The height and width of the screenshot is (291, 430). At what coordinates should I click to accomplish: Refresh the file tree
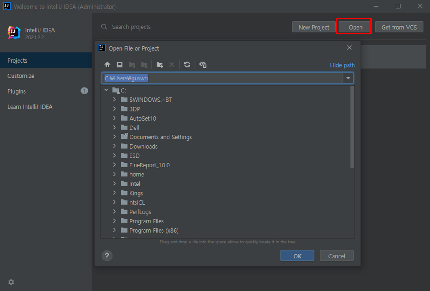point(187,65)
